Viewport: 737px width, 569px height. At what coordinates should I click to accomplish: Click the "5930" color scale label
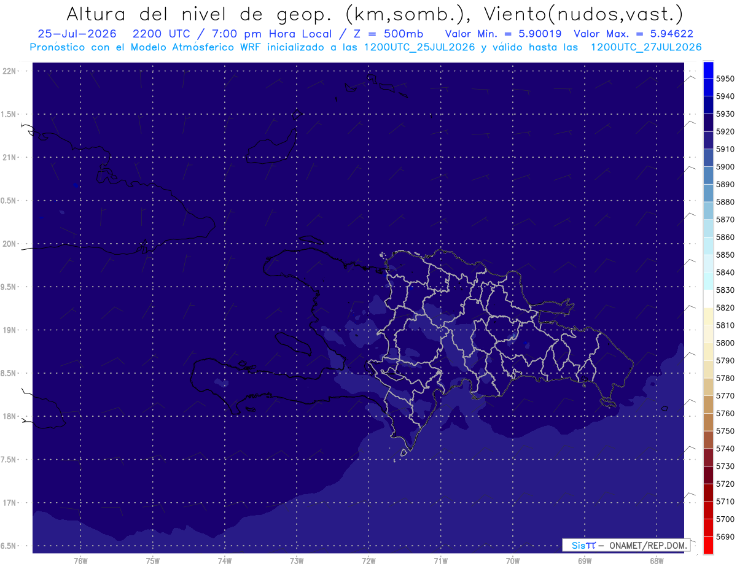pyautogui.click(x=725, y=114)
